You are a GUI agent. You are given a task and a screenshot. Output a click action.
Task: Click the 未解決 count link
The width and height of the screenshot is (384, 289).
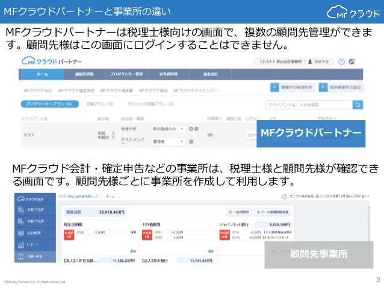tap(113, 137)
